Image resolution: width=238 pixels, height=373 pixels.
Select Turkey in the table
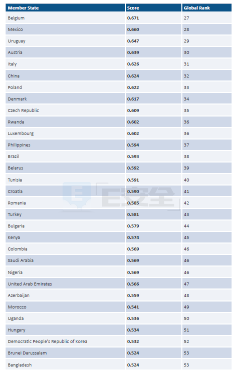[x=15, y=214]
